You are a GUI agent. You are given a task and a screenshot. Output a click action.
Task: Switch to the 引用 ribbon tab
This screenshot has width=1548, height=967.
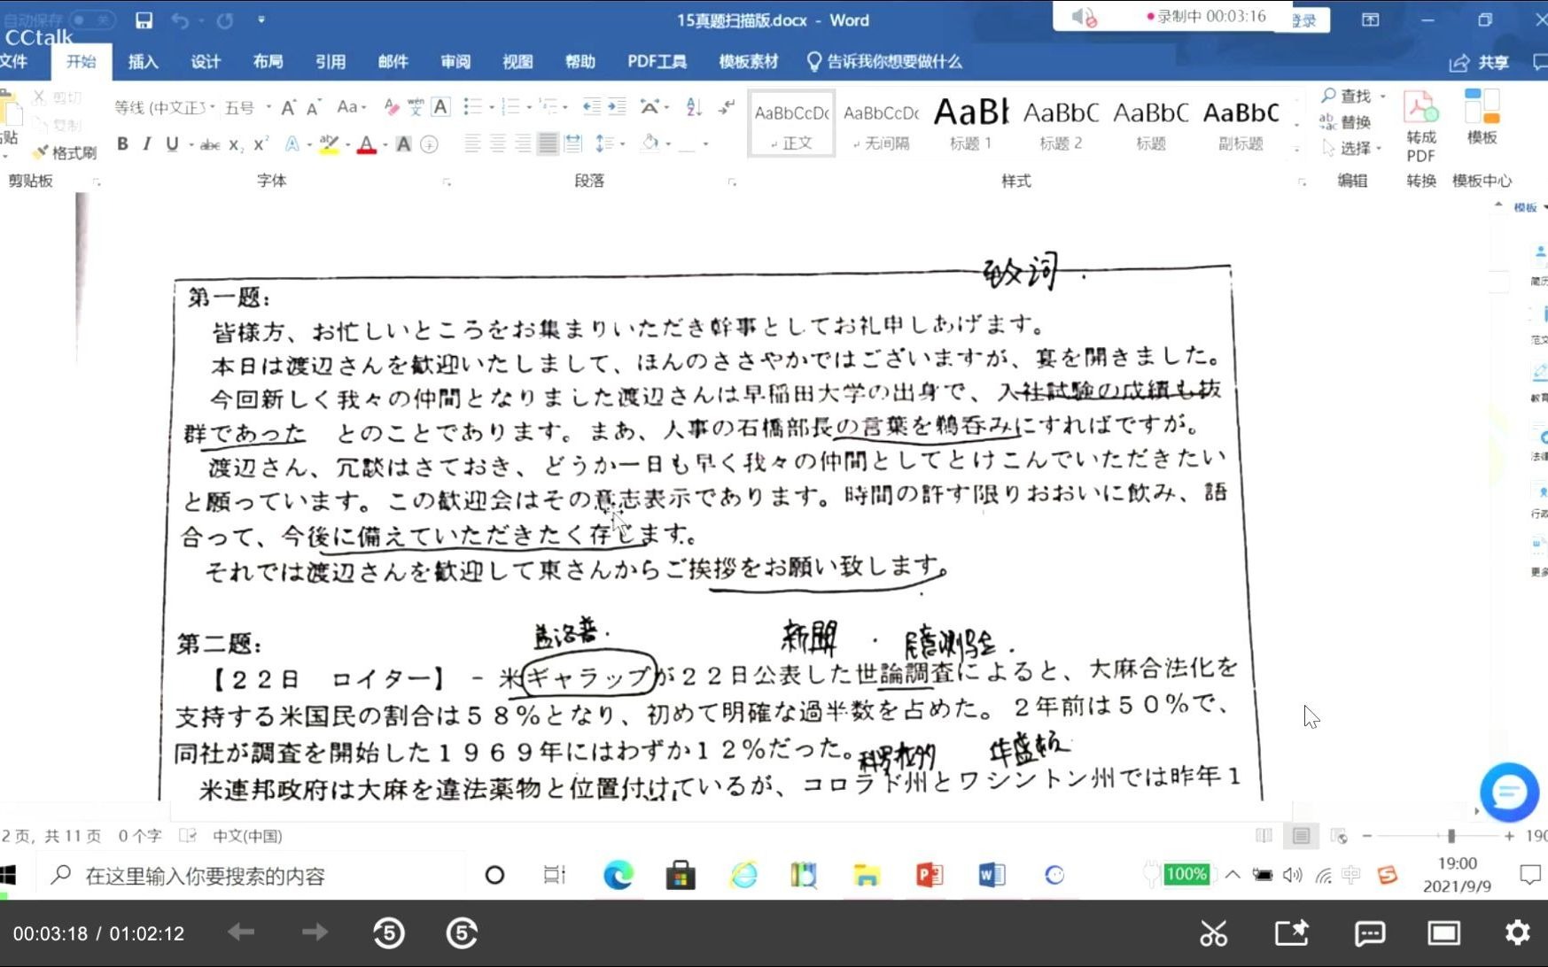(x=331, y=61)
